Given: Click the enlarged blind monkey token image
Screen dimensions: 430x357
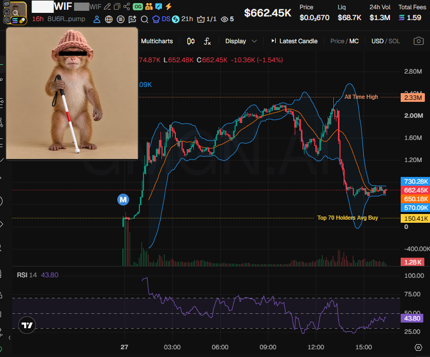Looking at the screenshot, I should point(72,93).
